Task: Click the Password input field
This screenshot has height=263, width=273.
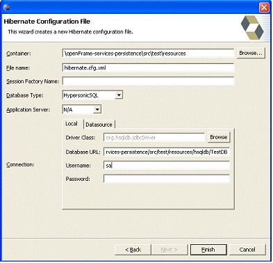Action: [x=167, y=179]
